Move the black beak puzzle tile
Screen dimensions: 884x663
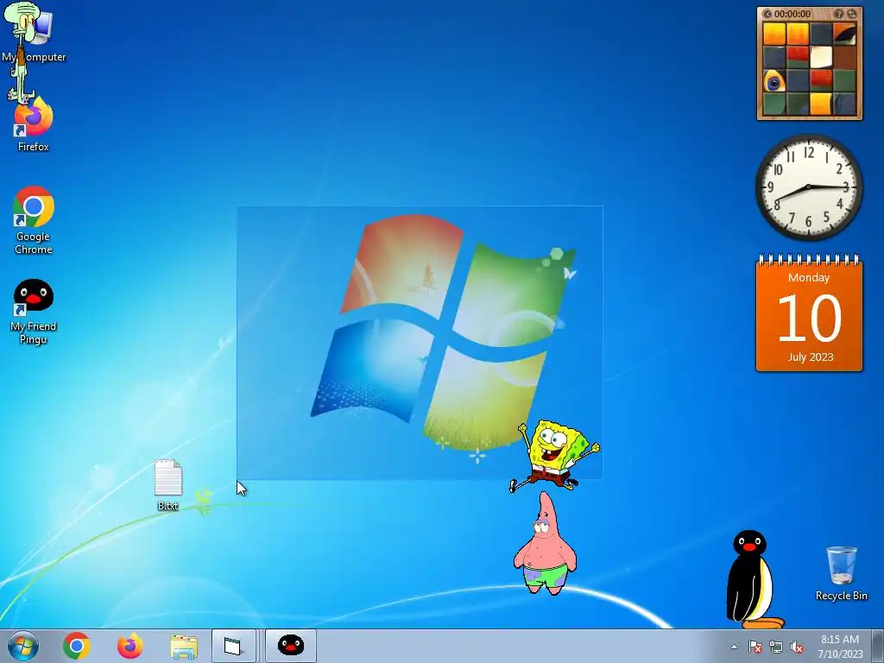coord(844,34)
